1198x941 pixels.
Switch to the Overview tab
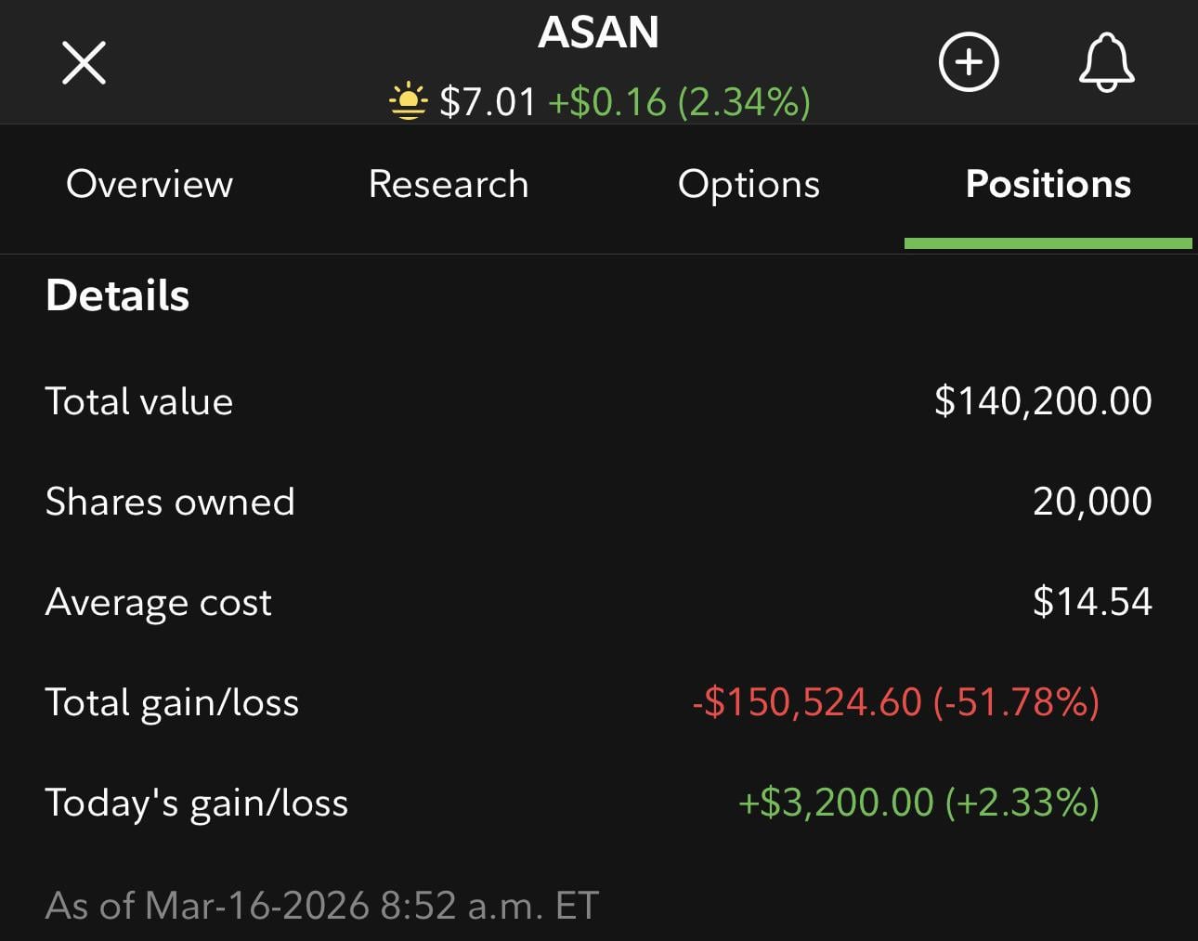(x=150, y=184)
